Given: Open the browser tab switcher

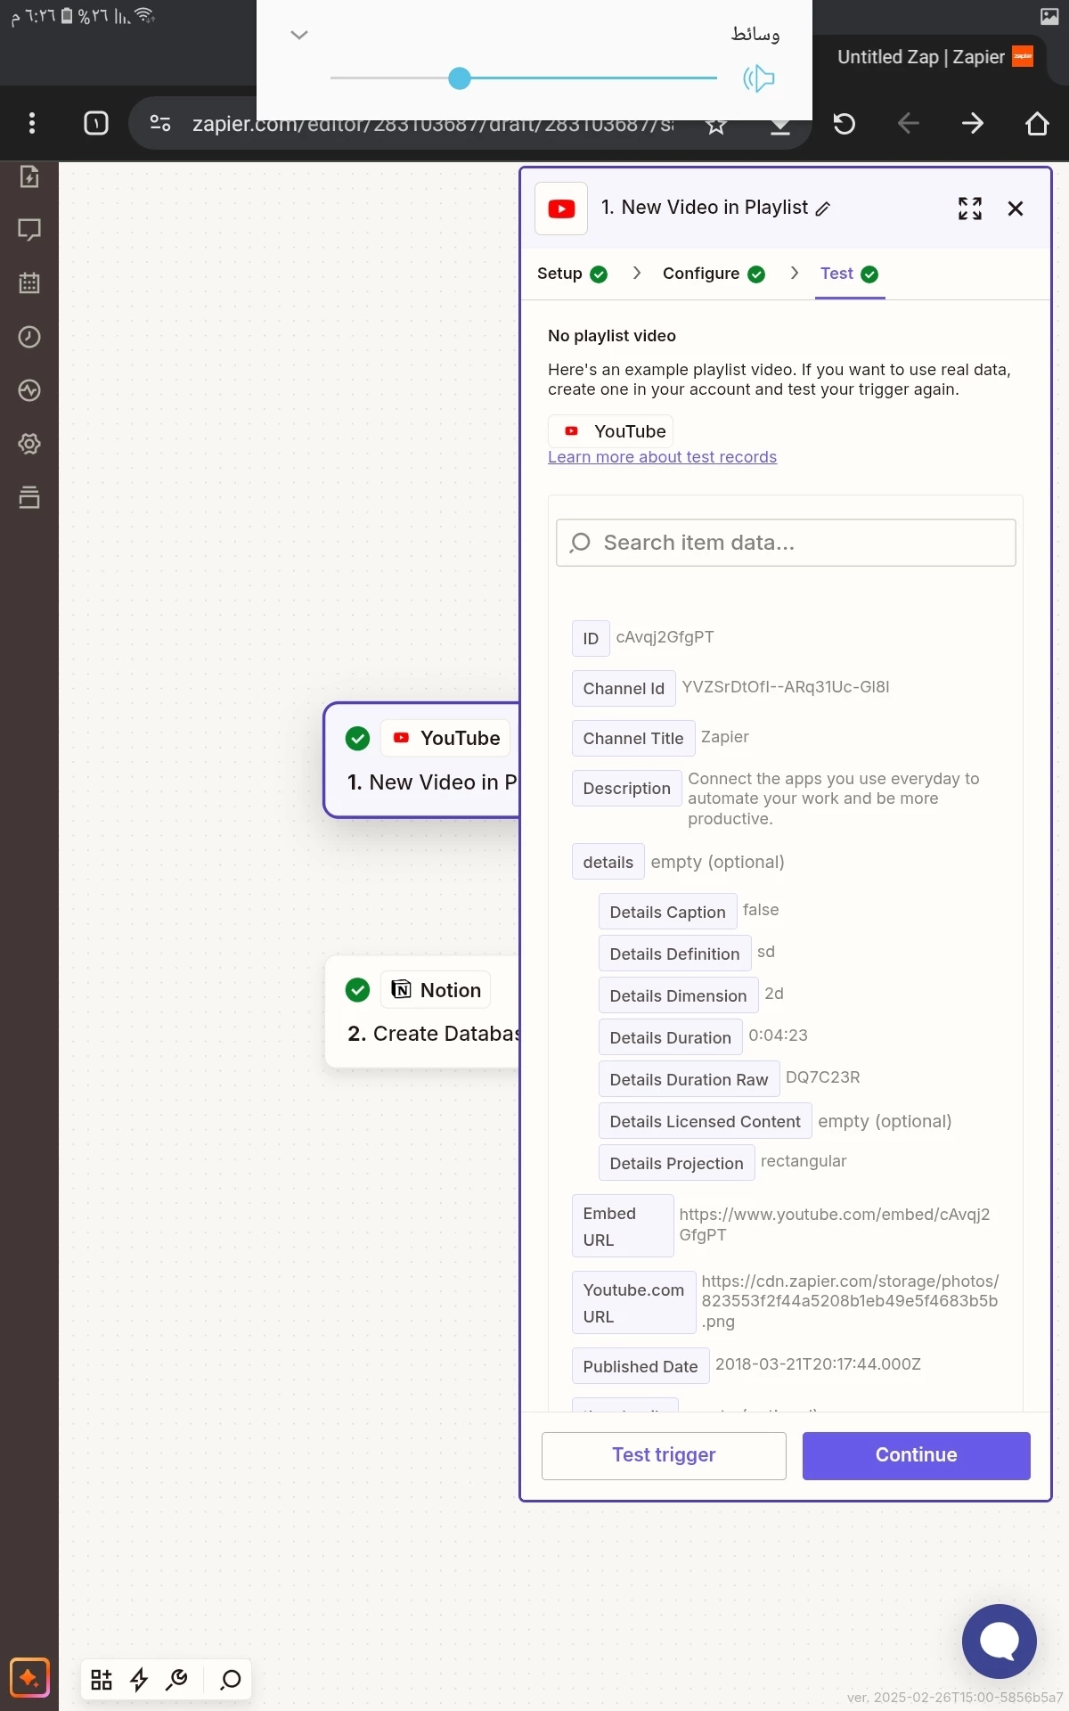Looking at the screenshot, I should point(96,123).
